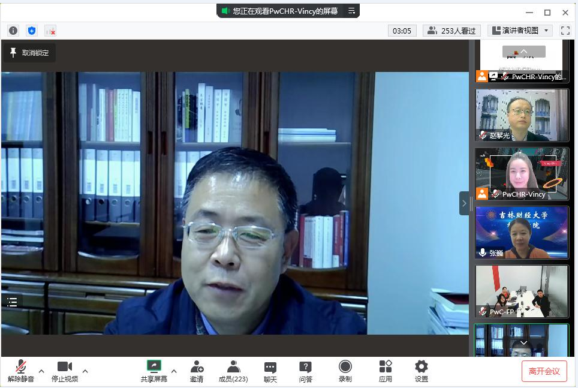Unmute microphone with 解除静音

click(21, 371)
